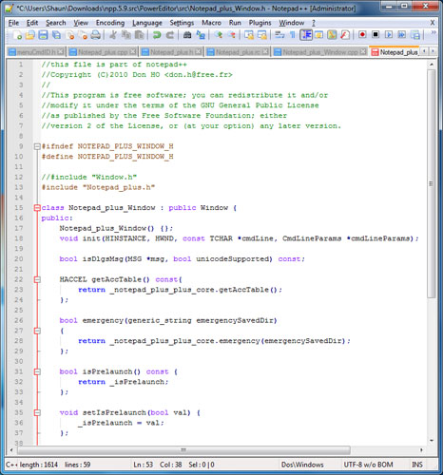Expand the toolbar overflow chevron
The height and width of the screenshot is (475, 443).
433,33
